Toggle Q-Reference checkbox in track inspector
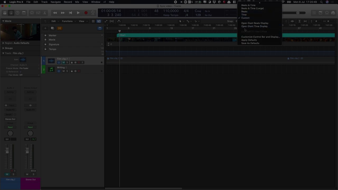Viewport: 338px width, 190px height. click(x=21, y=72)
